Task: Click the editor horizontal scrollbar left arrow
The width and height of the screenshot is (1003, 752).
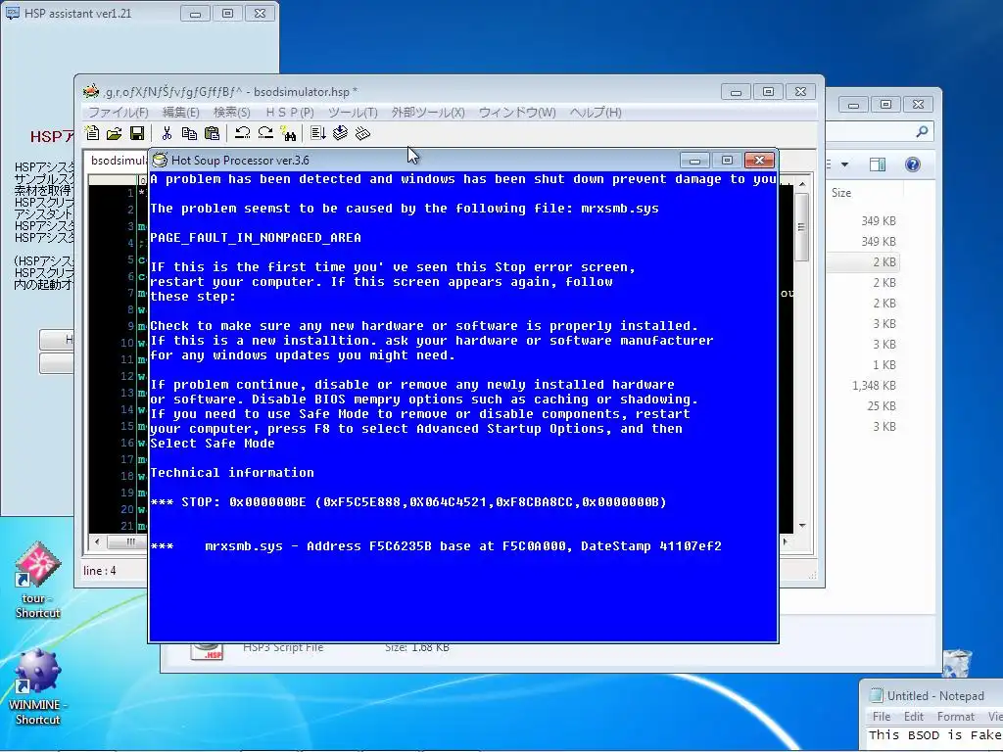Action: (x=97, y=541)
